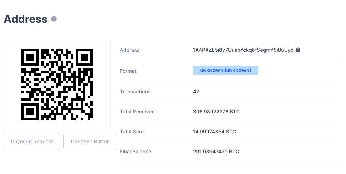
Task: Click the QR code's top-left corner square
Action: click(30, 57)
